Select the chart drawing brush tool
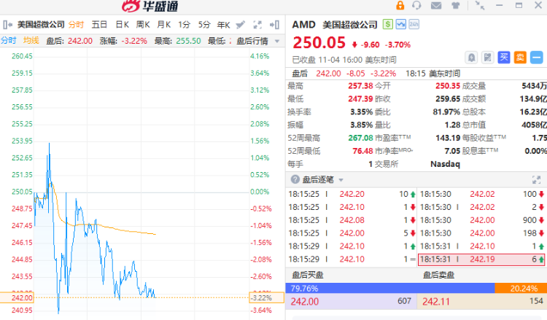Image resolution: width=547 pixels, height=320 pixels. point(240,25)
